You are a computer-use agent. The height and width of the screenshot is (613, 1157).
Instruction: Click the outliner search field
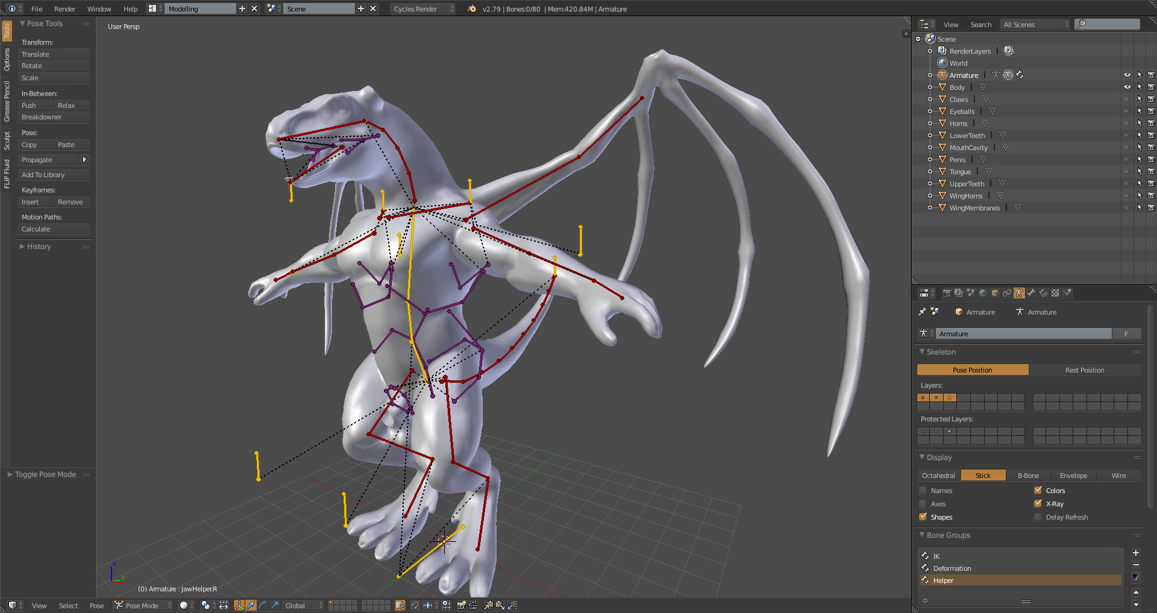[x=1112, y=24]
